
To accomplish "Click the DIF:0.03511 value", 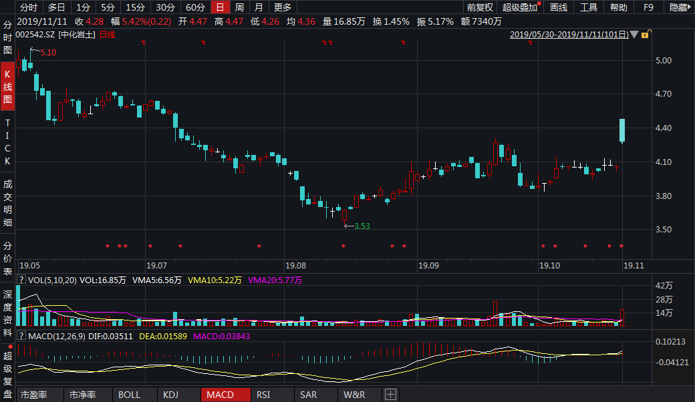I will pos(110,336).
